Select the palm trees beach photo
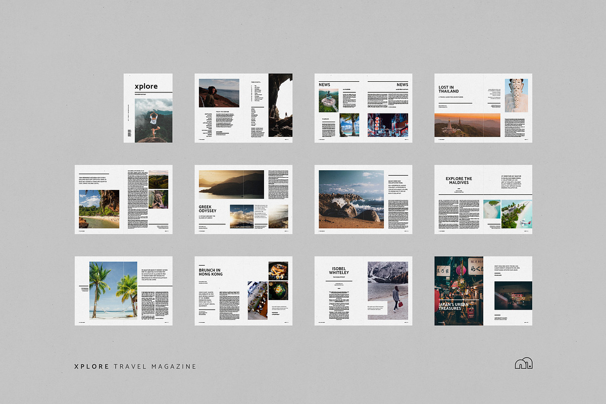The image size is (606, 404). click(x=113, y=289)
